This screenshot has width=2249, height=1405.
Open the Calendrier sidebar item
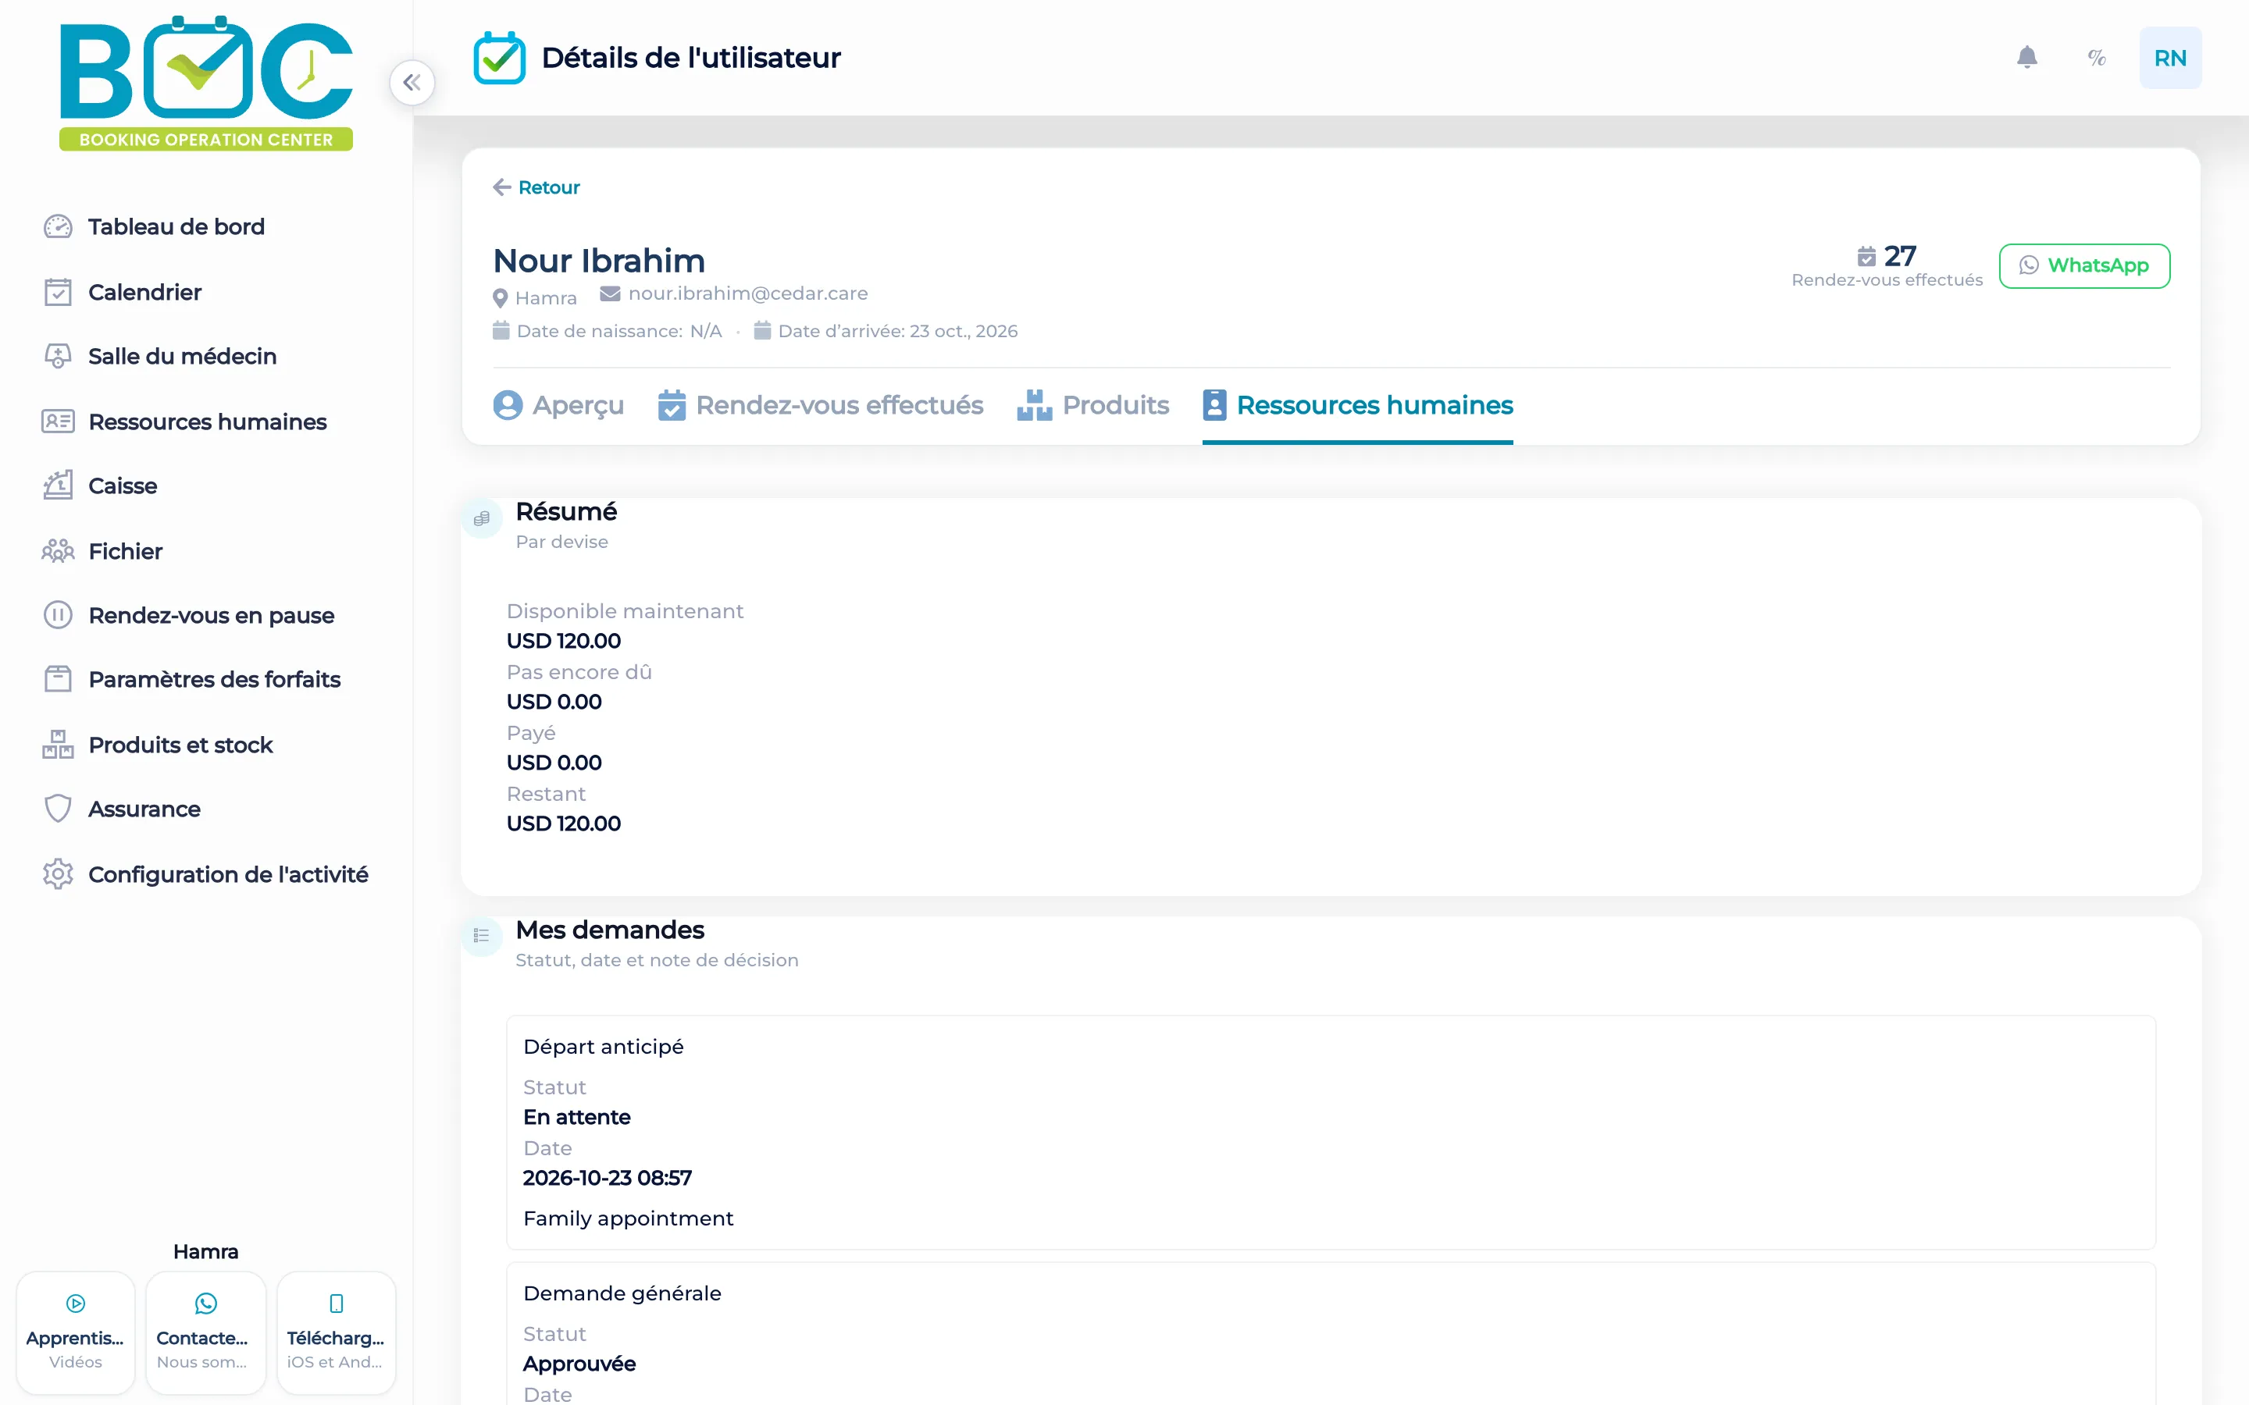(122, 292)
